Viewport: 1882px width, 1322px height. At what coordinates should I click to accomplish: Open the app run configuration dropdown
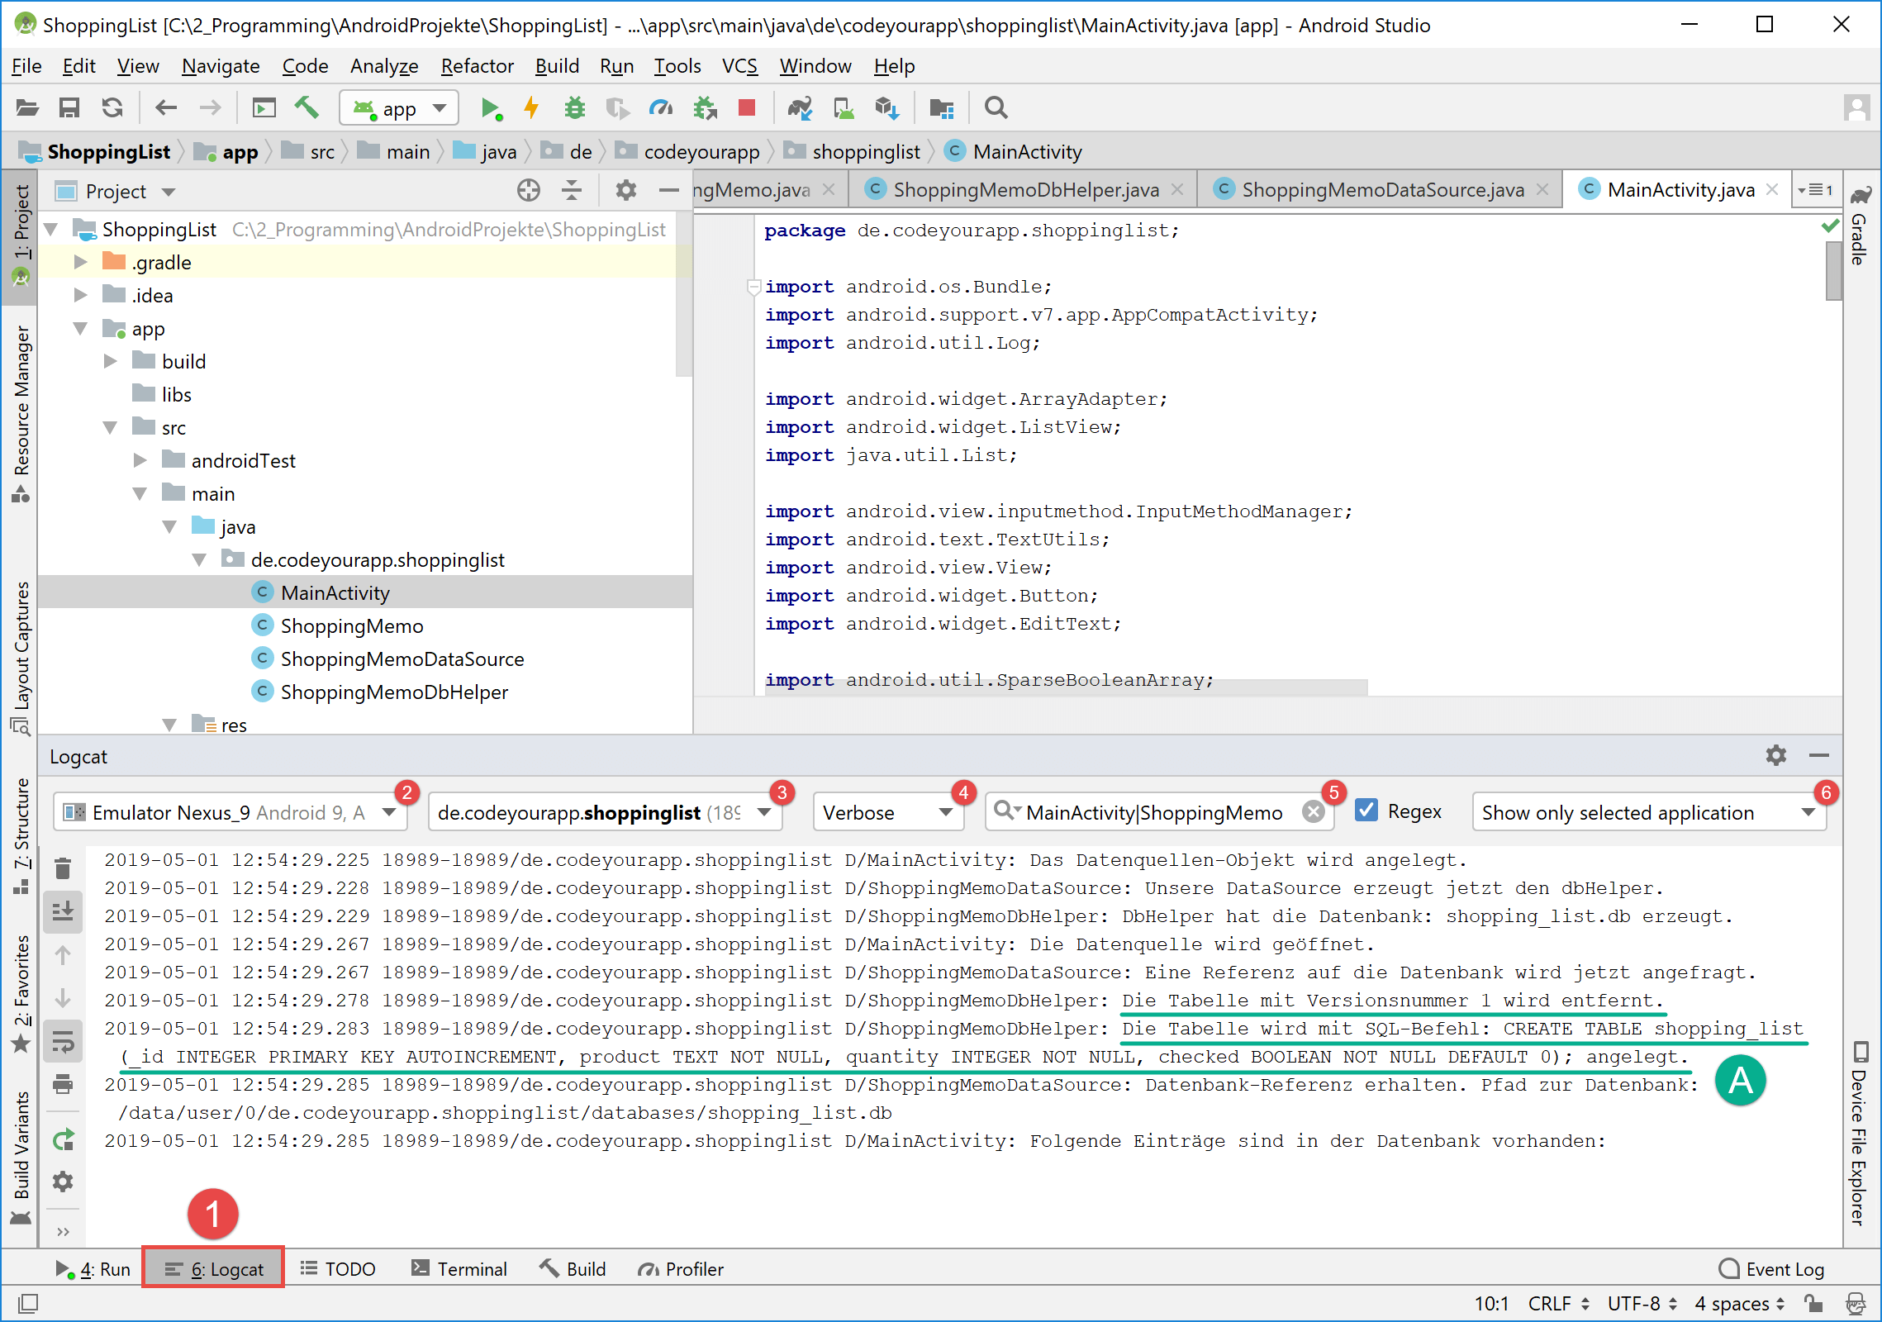398,108
